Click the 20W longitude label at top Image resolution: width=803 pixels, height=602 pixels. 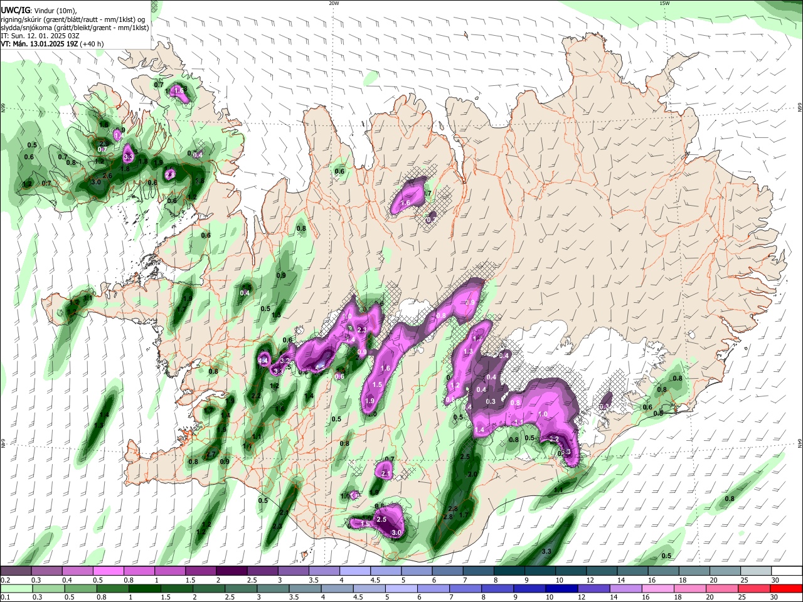point(334,3)
